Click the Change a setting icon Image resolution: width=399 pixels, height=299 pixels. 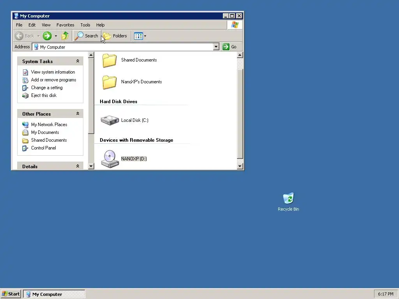(25, 88)
